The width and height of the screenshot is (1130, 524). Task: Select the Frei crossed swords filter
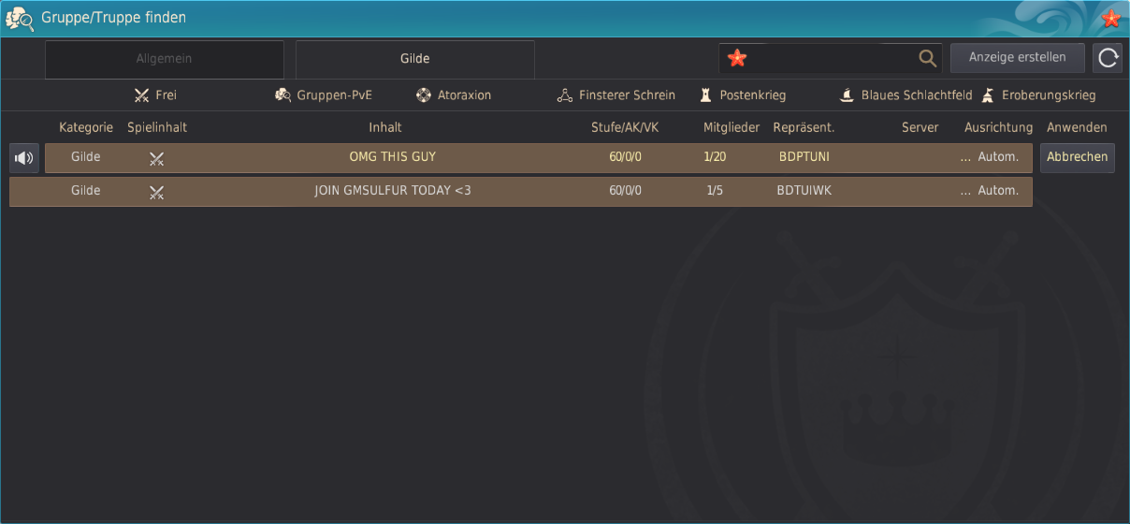(x=155, y=95)
